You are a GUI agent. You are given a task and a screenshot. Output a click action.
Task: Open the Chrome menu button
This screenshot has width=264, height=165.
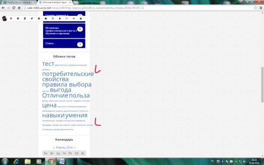tap(261, 8)
